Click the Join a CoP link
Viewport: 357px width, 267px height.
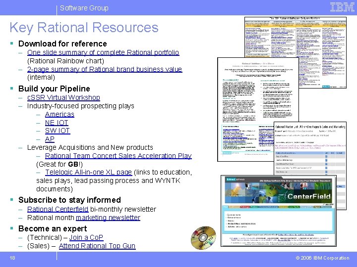(x=86, y=237)
